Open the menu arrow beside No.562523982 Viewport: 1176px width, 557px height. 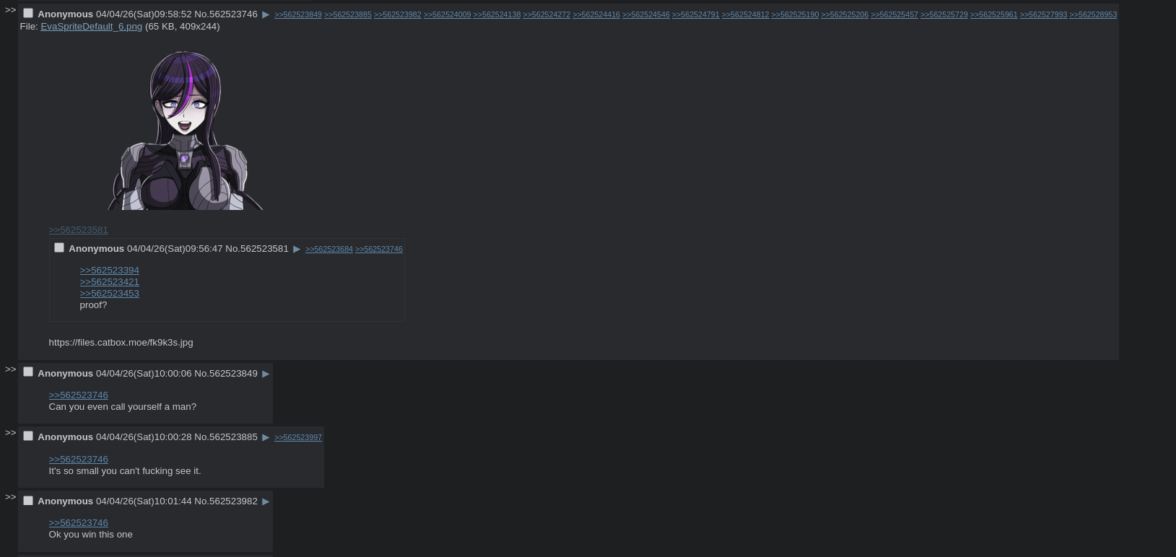(x=266, y=501)
